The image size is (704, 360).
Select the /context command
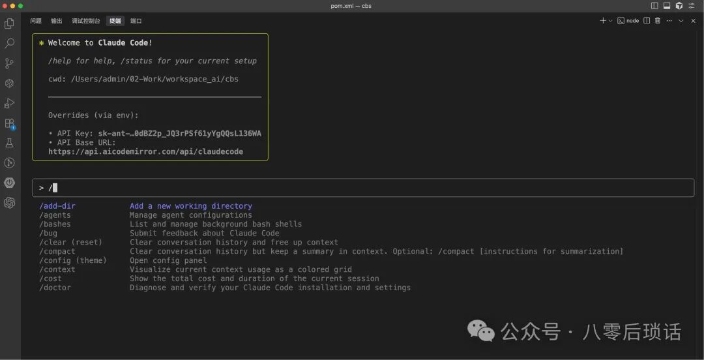point(57,269)
